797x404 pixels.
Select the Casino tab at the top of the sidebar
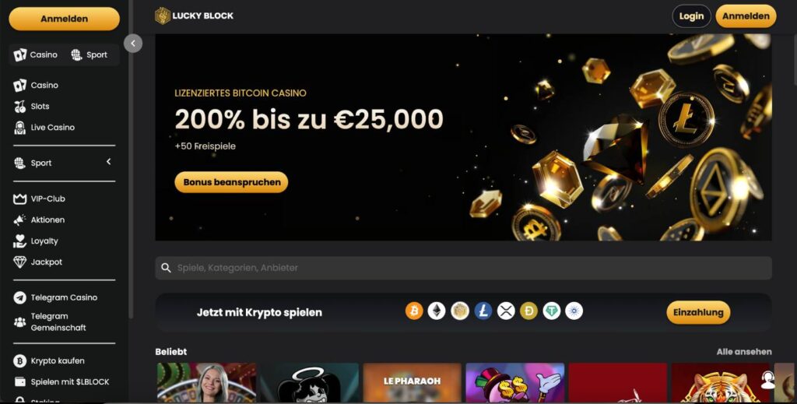[36, 55]
